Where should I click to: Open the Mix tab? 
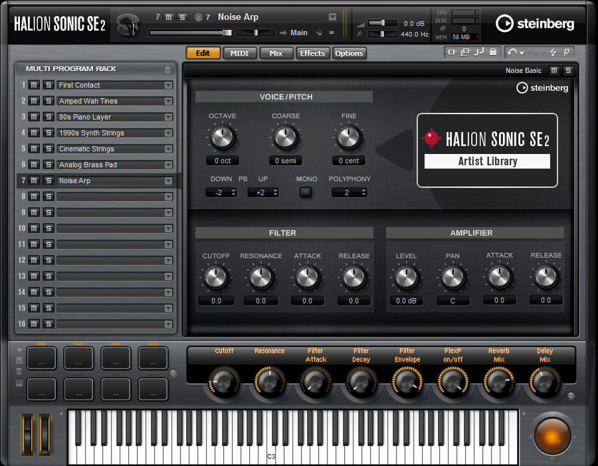(x=276, y=53)
